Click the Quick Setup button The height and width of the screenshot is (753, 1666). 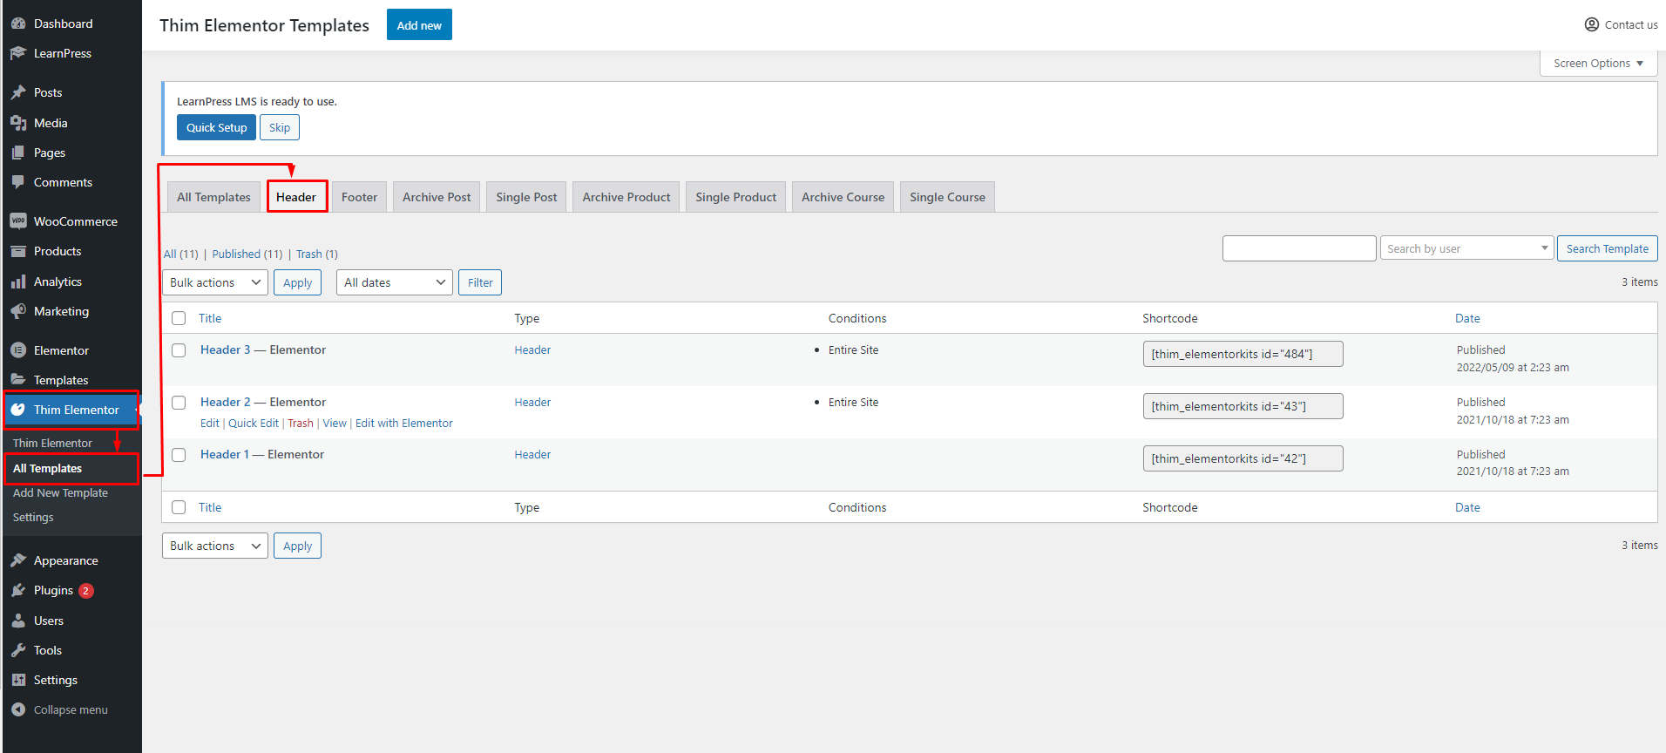(216, 127)
